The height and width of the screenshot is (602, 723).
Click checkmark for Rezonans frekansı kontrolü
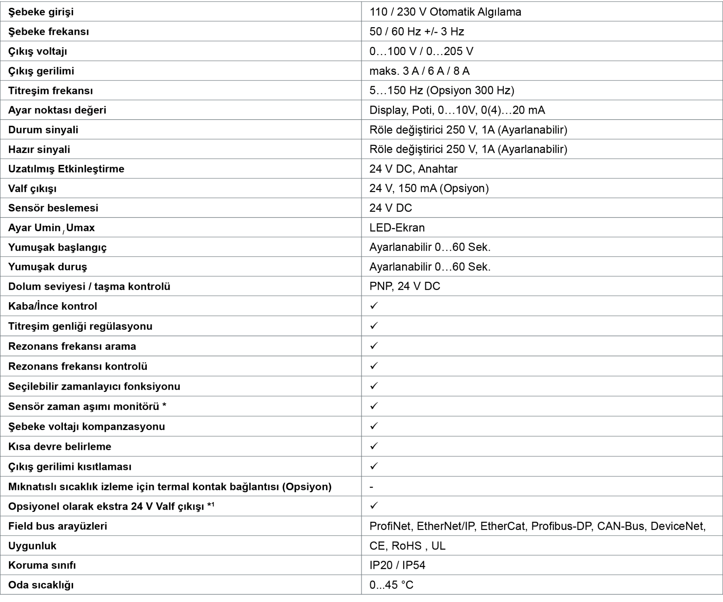[374, 366]
